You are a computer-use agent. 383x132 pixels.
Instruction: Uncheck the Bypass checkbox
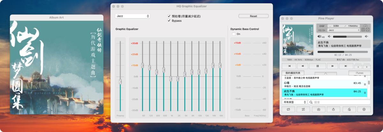click(x=169, y=20)
